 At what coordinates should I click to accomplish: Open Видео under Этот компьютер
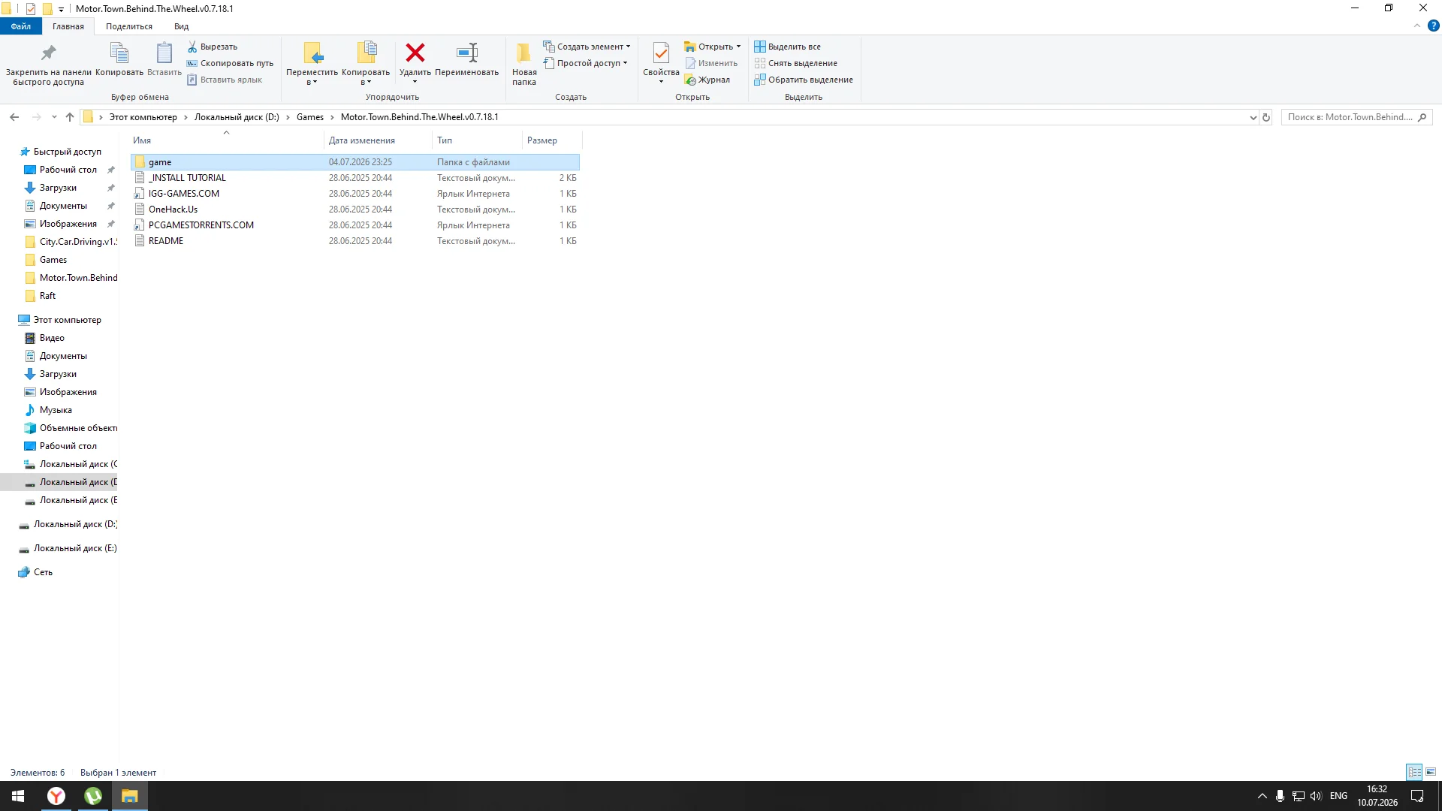click(x=52, y=338)
